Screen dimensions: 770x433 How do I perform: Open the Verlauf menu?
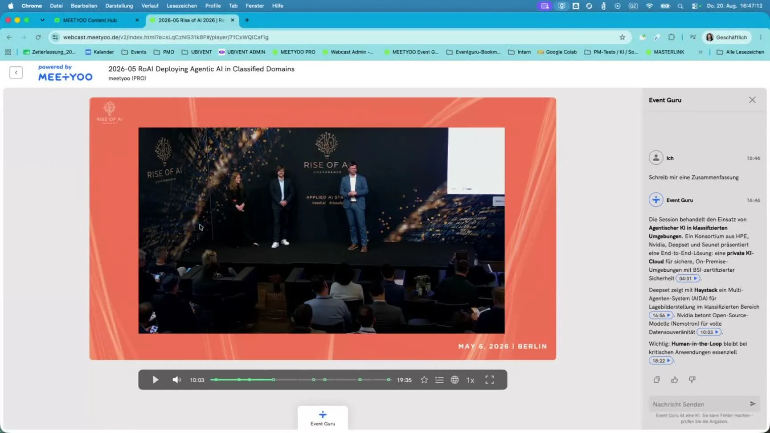point(150,6)
